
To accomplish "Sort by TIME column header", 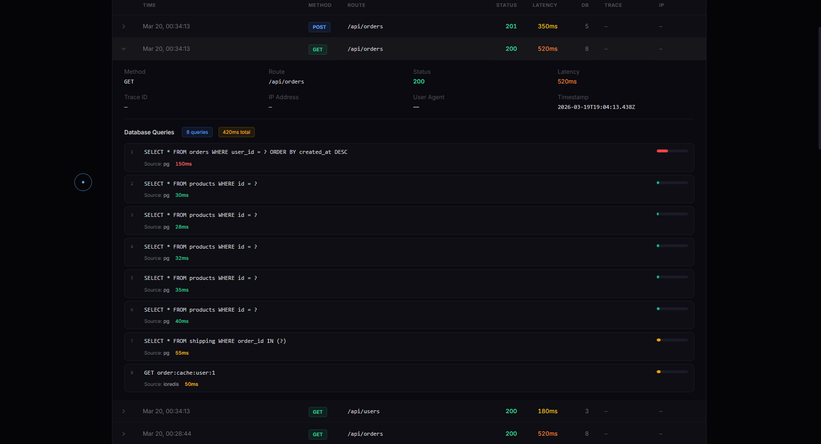I will pyautogui.click(x=149, y=5).
